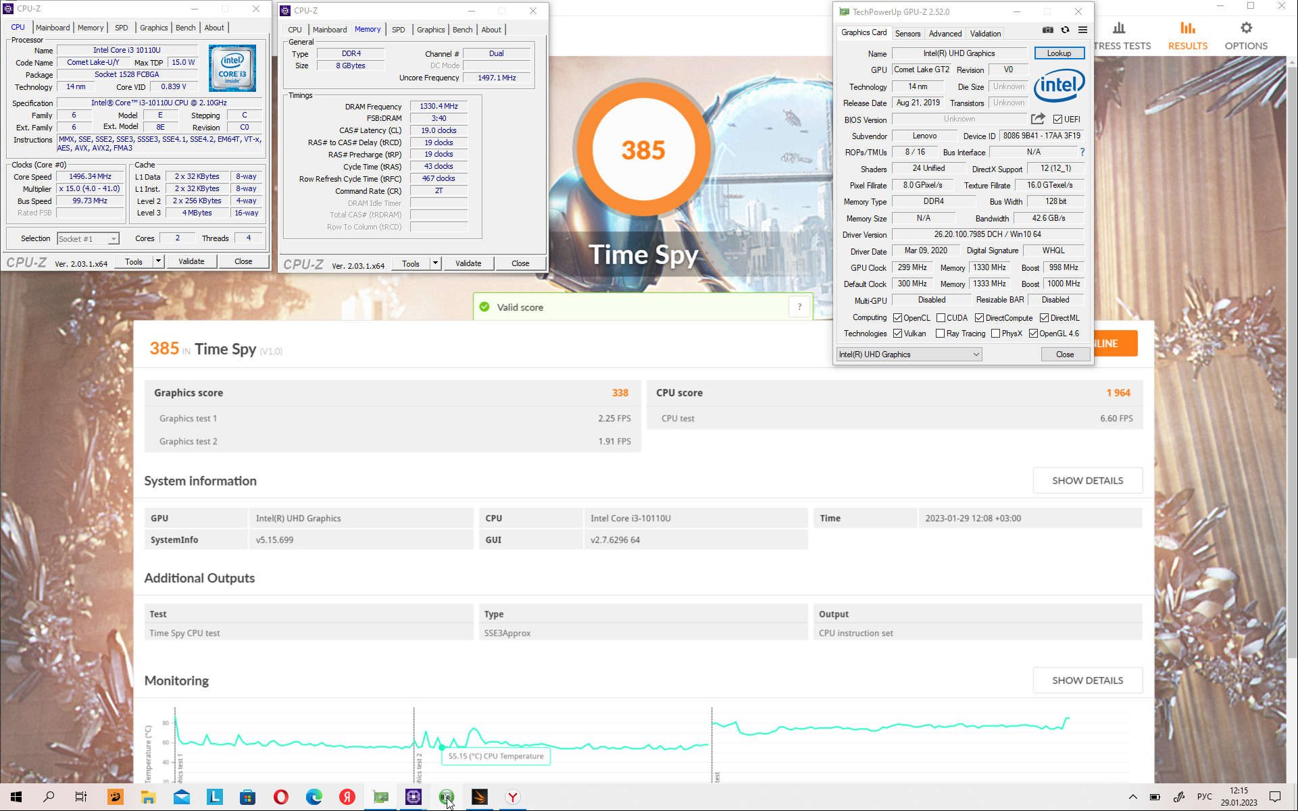Screen dimensions: 1298x811
Task: Toggle the CUDA checkbox
Action: (x=941, y=318)
